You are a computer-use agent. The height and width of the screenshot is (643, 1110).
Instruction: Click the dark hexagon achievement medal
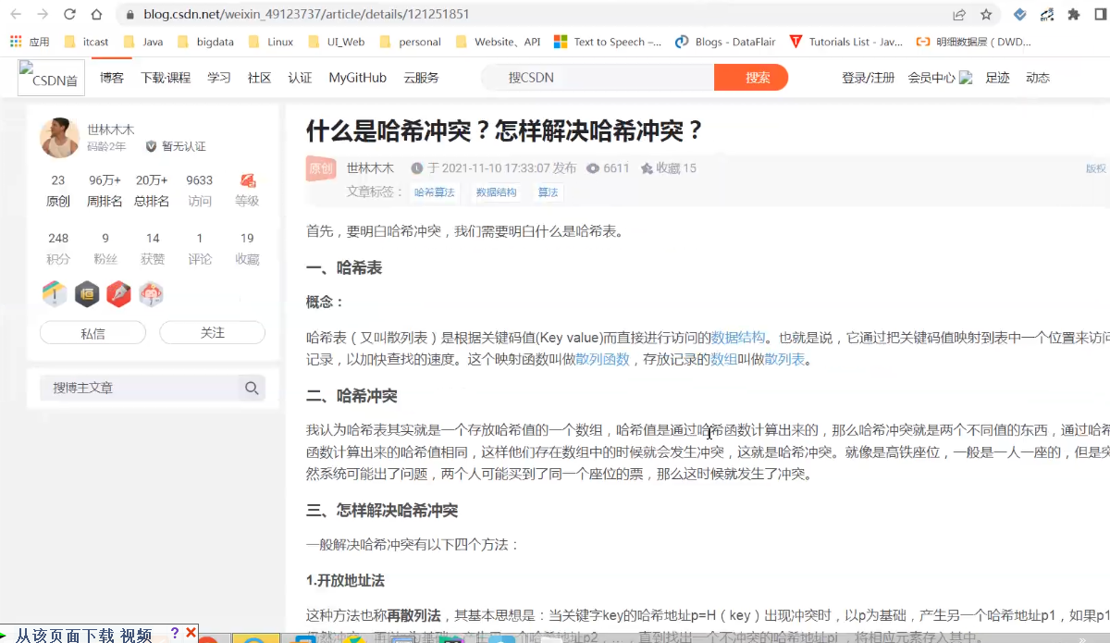(87, 294)
